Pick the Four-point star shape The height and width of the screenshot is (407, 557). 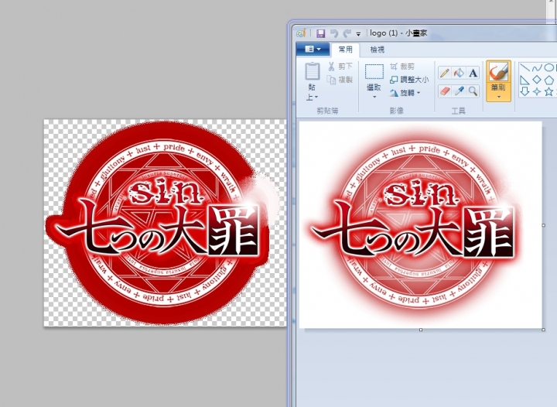point(537,92)
